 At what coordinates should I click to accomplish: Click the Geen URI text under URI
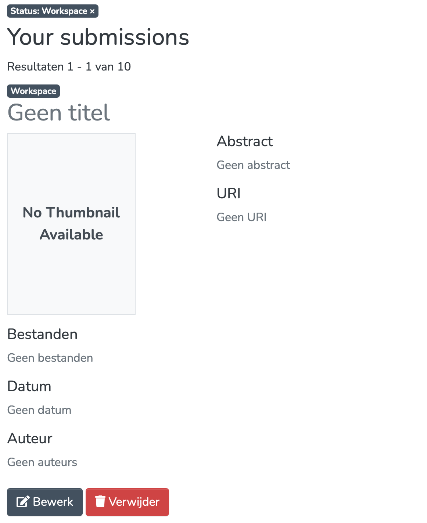pyautogui.click(x=241, y=217)
